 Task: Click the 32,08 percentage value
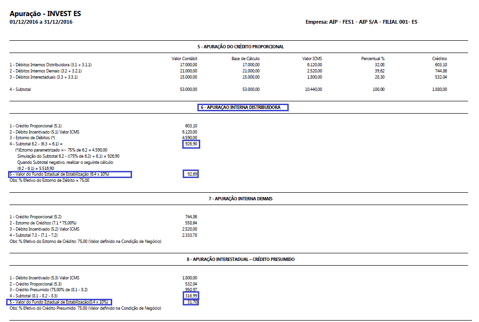(x=379, y=64)
